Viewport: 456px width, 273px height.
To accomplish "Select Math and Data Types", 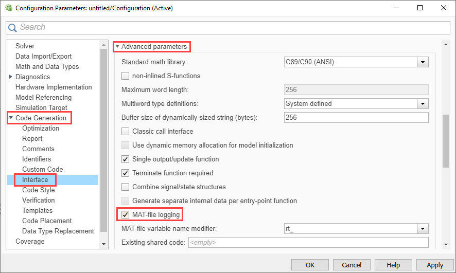I will (x=47, y=66).
